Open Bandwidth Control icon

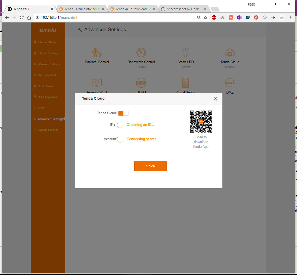(x=141, y=53)
